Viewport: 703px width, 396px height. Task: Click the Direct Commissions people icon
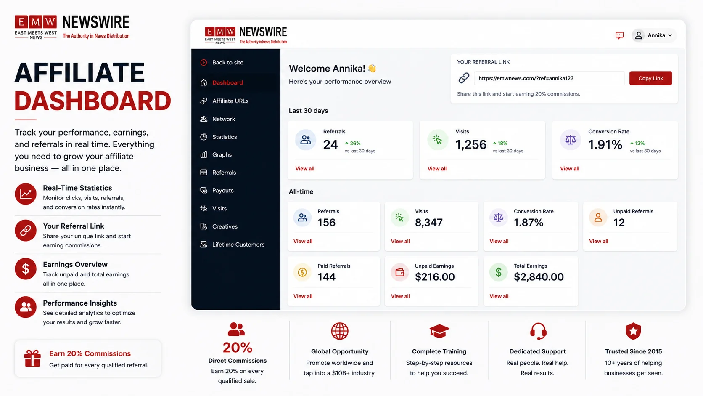(x=236, y=329)
